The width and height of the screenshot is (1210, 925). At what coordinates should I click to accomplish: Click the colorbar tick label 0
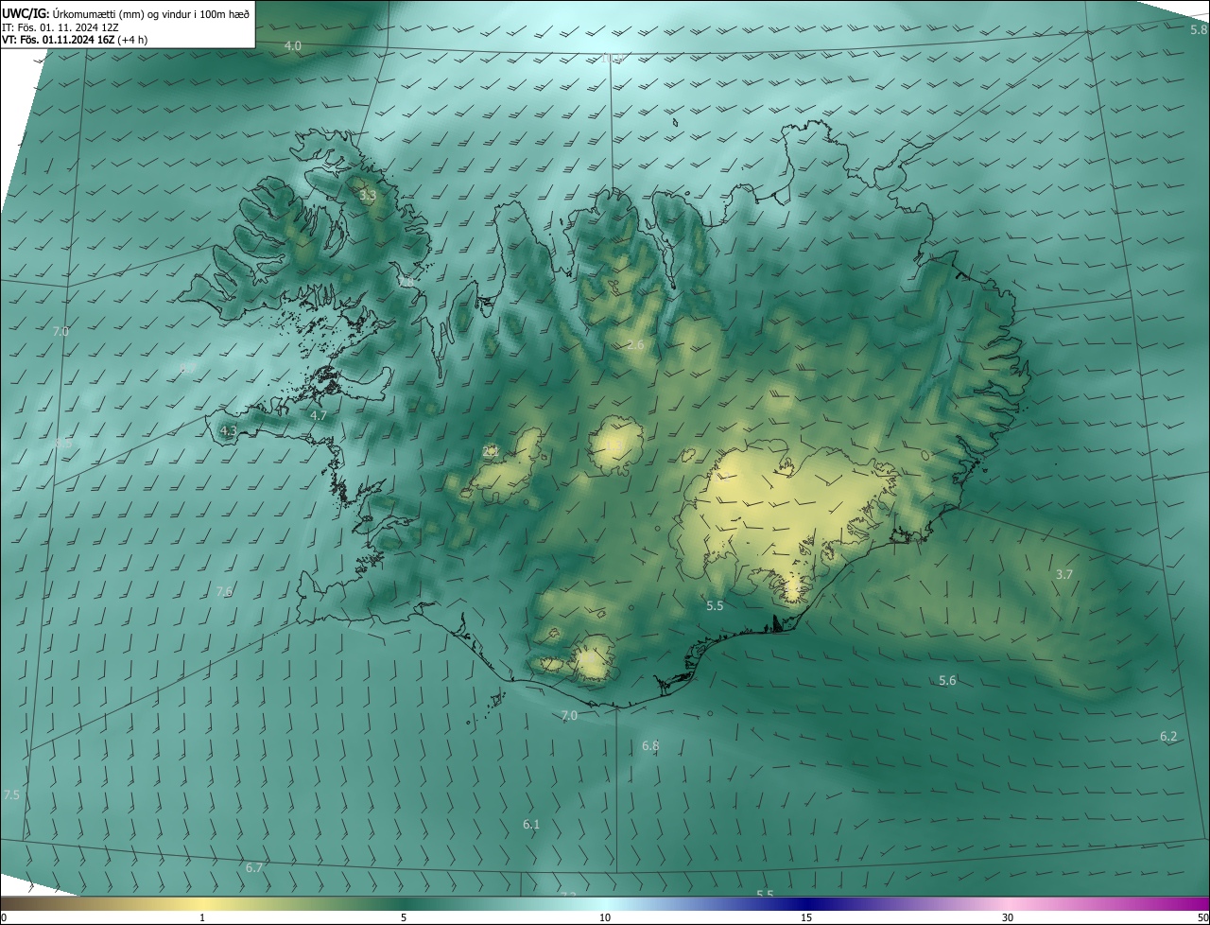tap(3, 917)
